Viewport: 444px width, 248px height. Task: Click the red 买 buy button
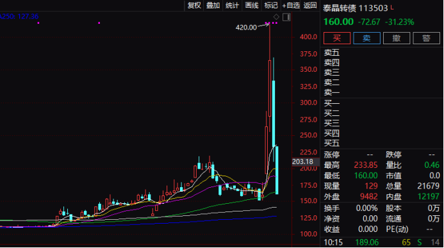pyautogui.click(x=337, y=38)
